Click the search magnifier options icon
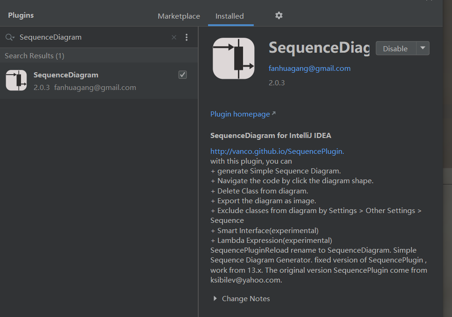The height and width of the screenshot is (317, 452). click(x=10, y=37)
